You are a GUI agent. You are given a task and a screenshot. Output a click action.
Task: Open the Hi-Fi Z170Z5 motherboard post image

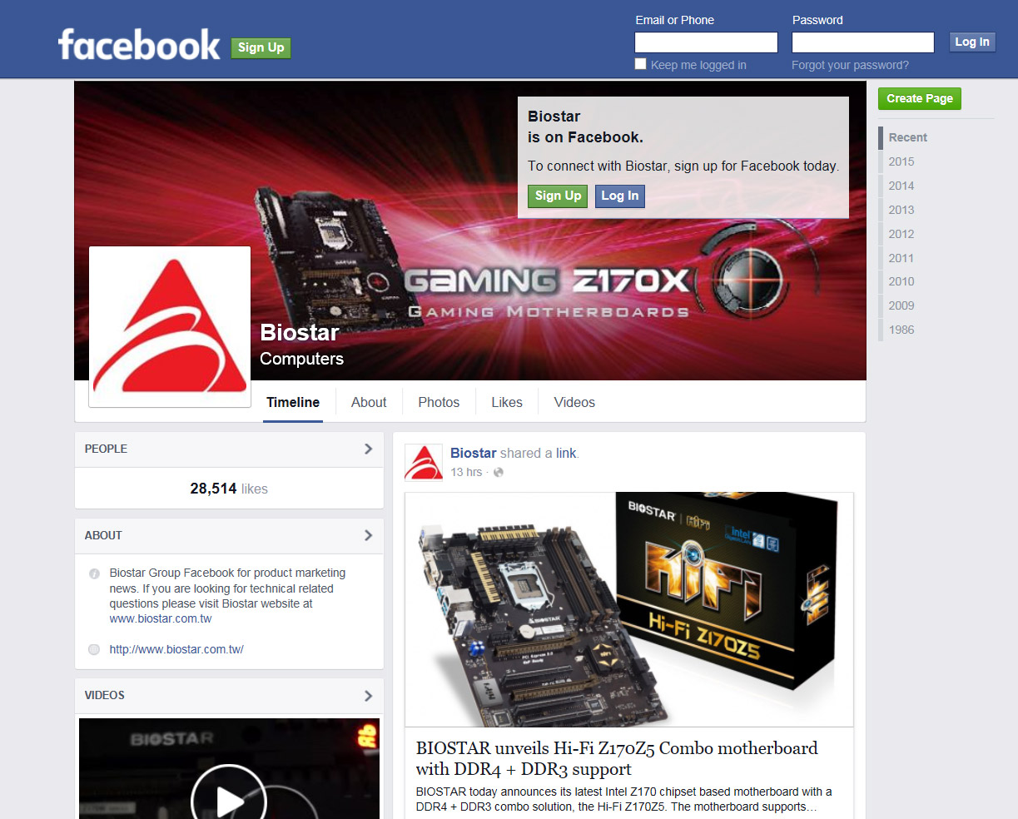(629, 610)
